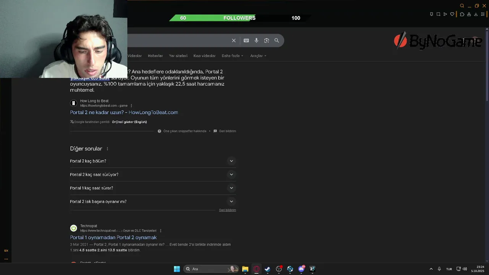Viewport: 489px width, 275px height.
Task: Click the question mark snippet info icon
Action: [159, 131]
